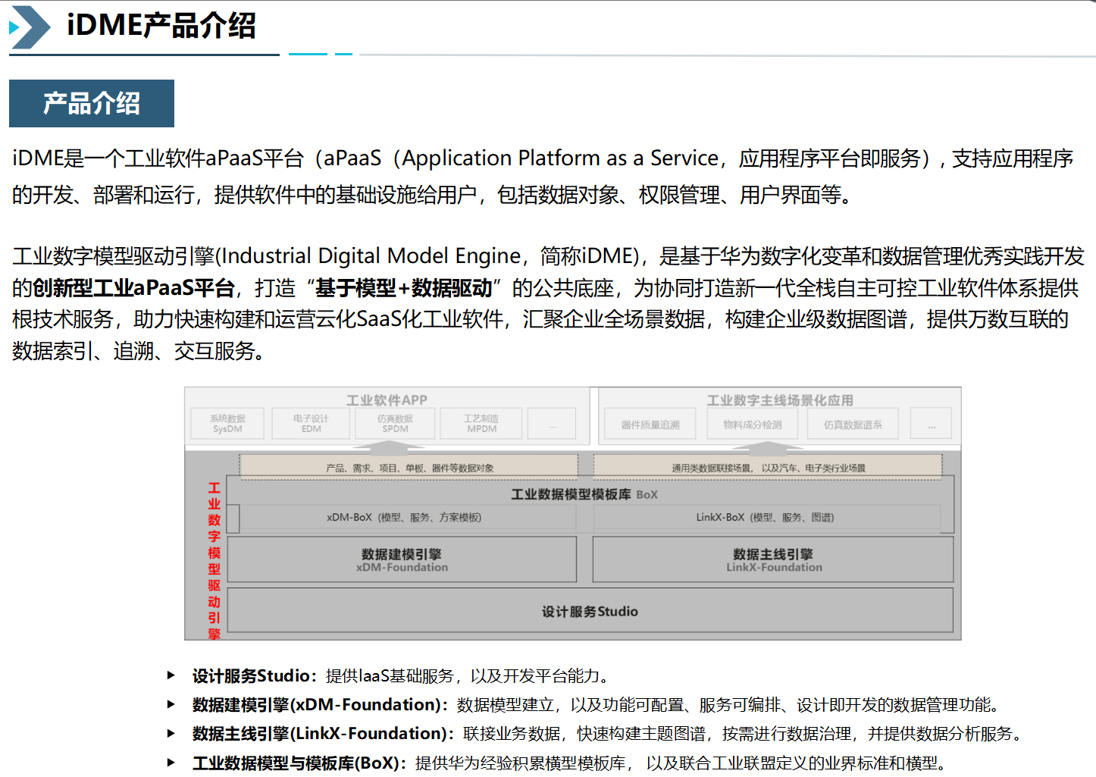Switch to the 工业软件APP section
The width and height of the screenshot is (1096, 777).
click(387, 399)
